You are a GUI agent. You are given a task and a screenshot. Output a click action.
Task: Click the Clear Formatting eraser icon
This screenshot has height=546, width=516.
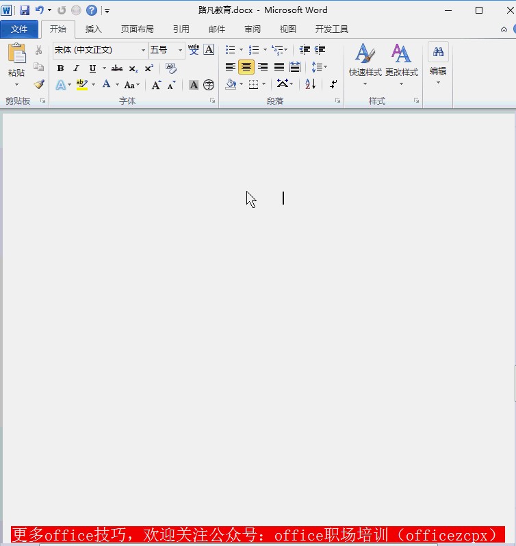[x=171, y=68]
